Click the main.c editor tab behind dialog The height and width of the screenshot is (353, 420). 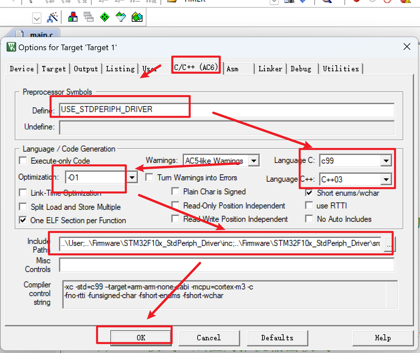pos(37,34)
